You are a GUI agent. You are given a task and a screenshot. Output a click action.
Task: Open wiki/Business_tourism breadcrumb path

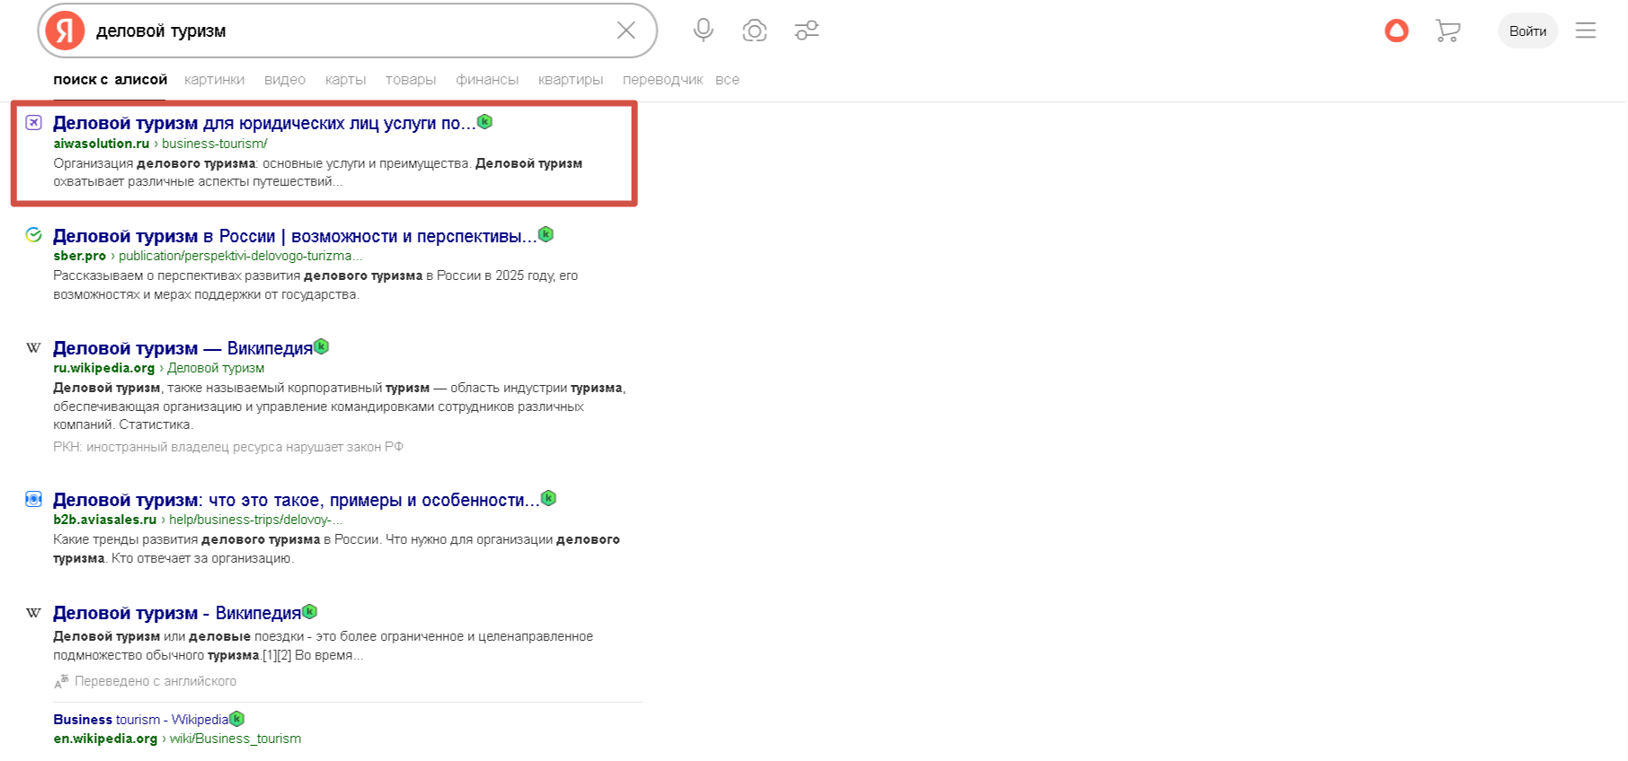tap(235, 739)
